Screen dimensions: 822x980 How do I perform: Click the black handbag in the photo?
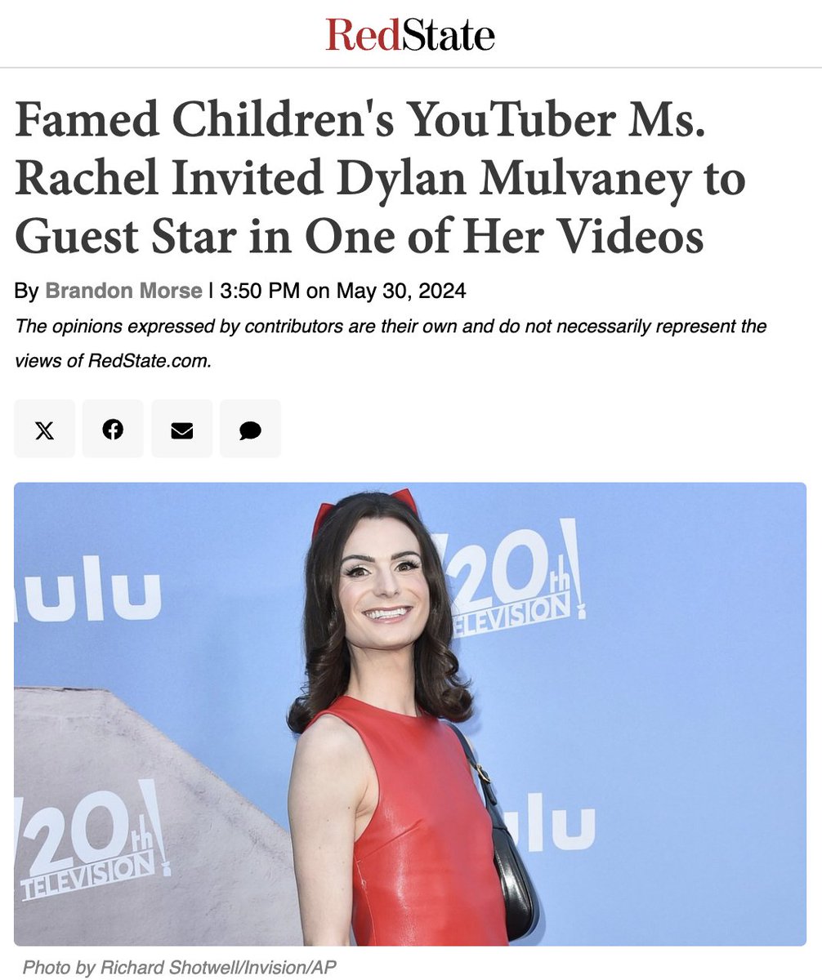511,857
